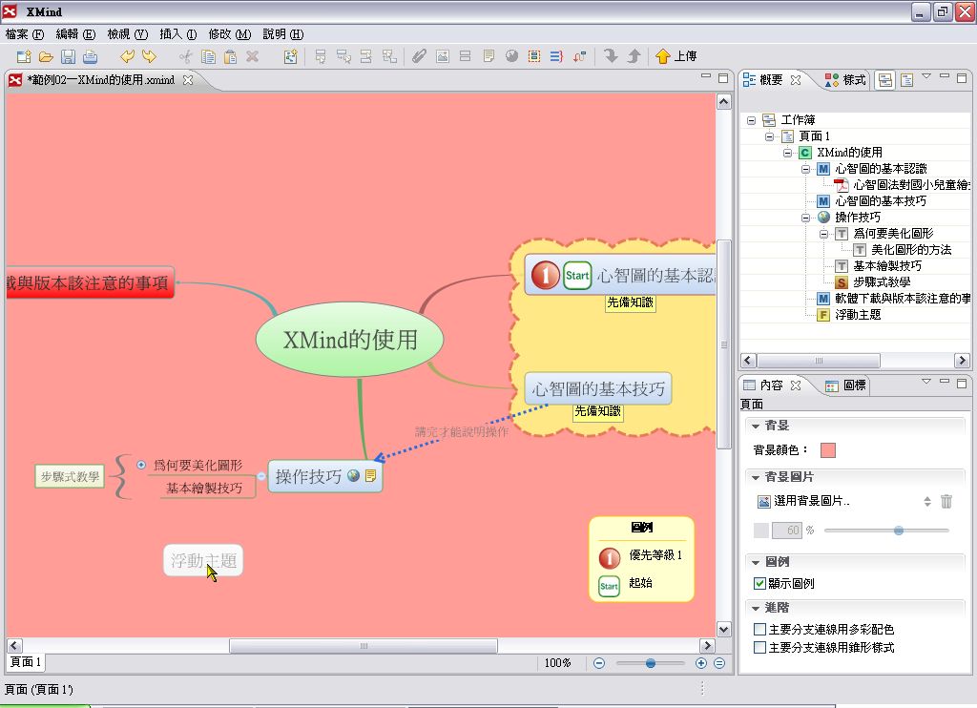Switch to the 樣式 tab

(846, 80)
